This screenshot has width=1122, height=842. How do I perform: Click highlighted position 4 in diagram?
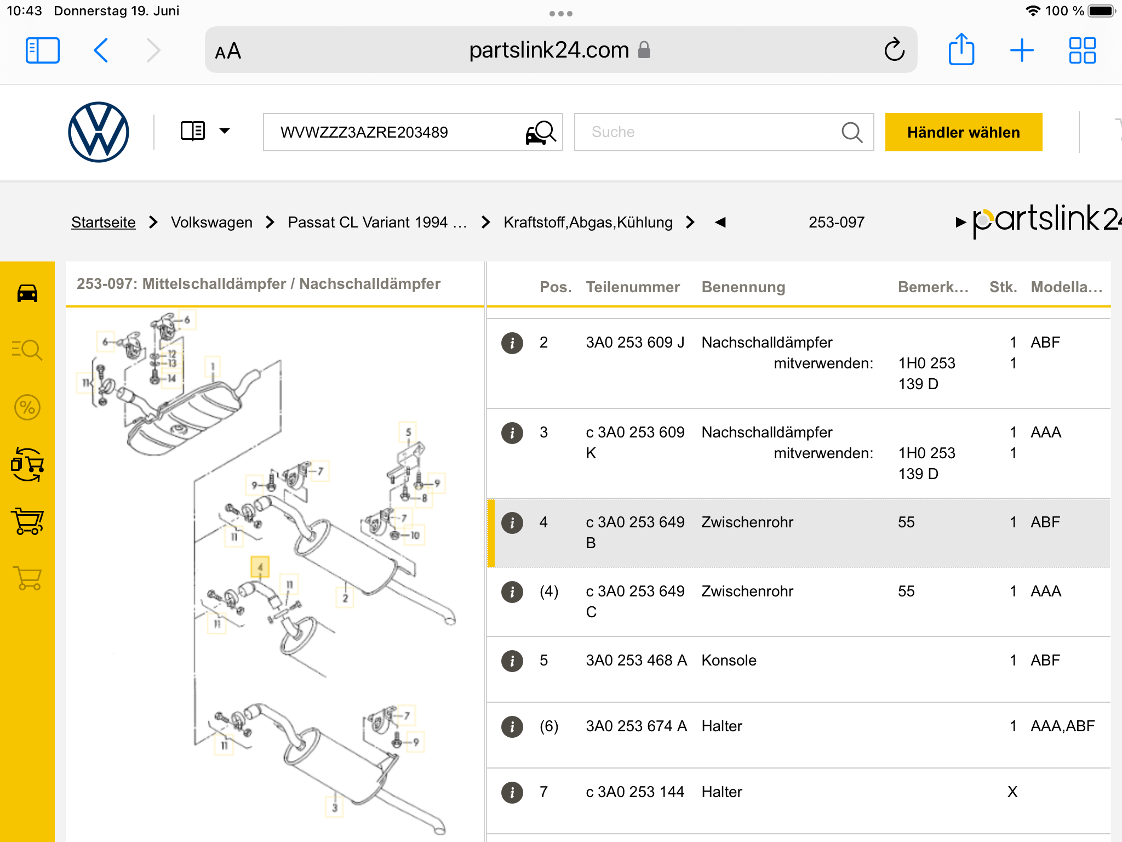click(x=260, y=567)
